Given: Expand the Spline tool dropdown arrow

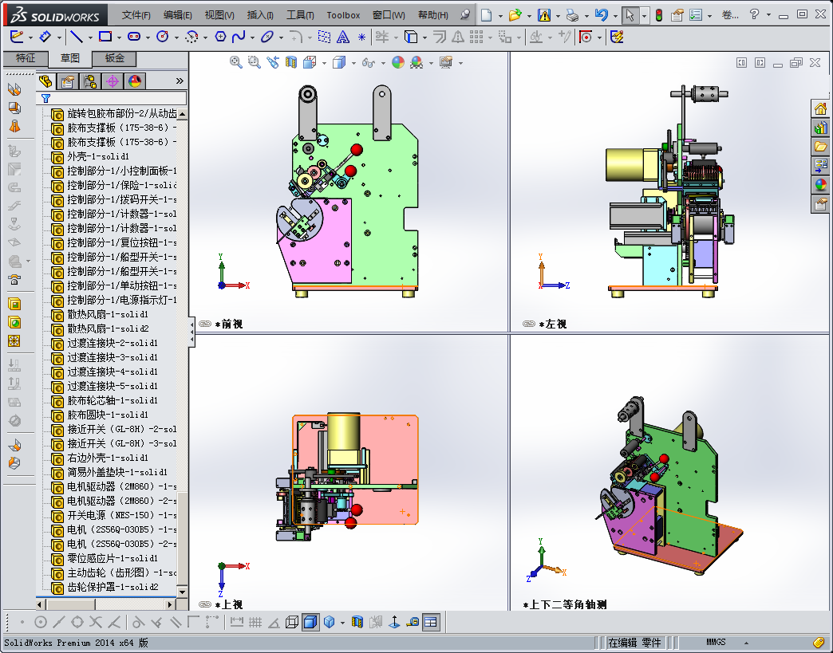Looking at the screenshot, I should (x=252, y=37).
